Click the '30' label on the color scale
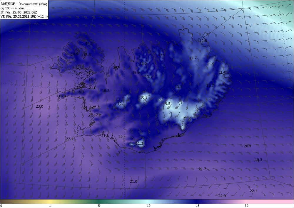Screen dimensions: 294x208 [247, 206]
